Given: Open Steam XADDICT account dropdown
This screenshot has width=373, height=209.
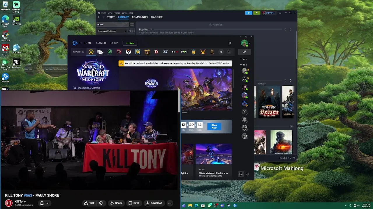Looking at the screenshot, I should click(x=268, y=13).
